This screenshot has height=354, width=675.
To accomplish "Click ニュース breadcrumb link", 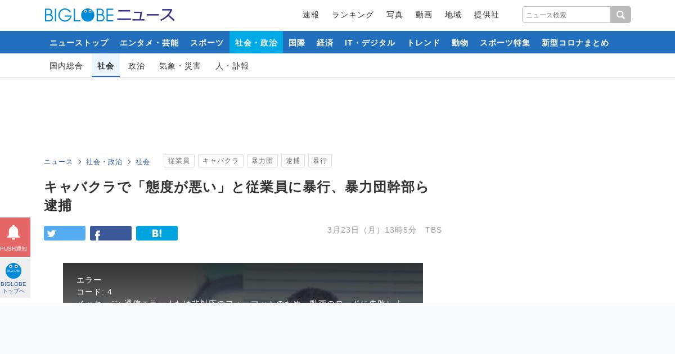I will click(x=58, y=162).
